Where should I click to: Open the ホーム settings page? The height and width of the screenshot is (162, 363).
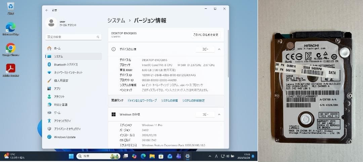[73, 48]
